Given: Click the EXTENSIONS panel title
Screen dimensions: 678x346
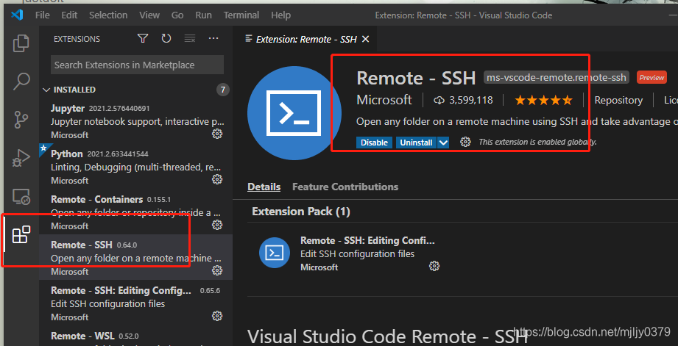Looking at the screenshot, I should click(x=77, y=39).
